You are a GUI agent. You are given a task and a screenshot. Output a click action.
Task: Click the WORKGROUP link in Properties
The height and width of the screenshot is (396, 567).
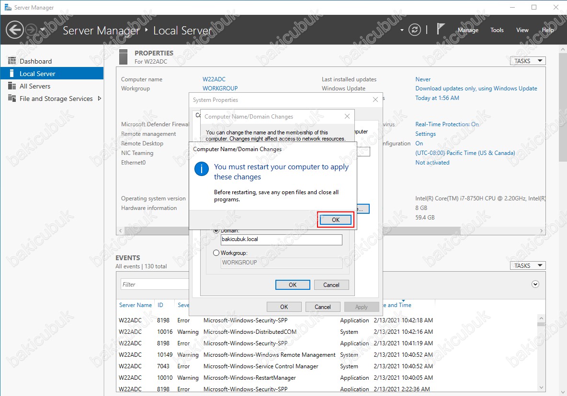pyautogui.click(x=220, y=88)
